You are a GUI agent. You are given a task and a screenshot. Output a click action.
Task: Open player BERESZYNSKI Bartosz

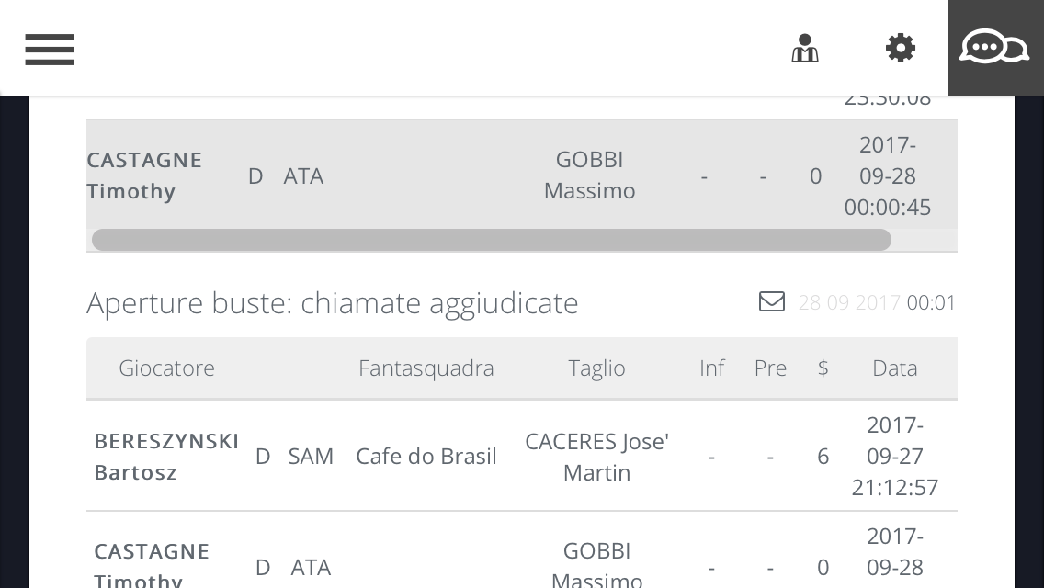[166, 456]
